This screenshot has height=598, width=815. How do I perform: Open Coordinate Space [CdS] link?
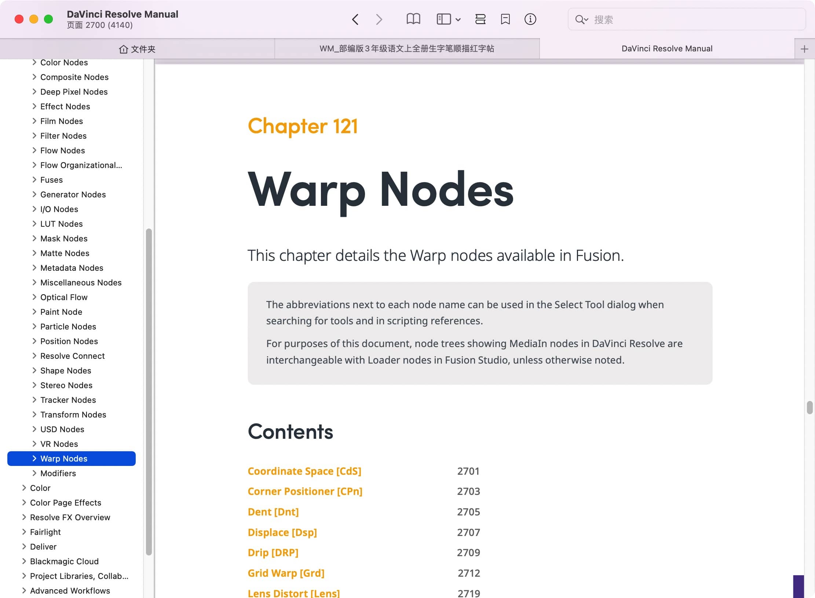point(304,471)
